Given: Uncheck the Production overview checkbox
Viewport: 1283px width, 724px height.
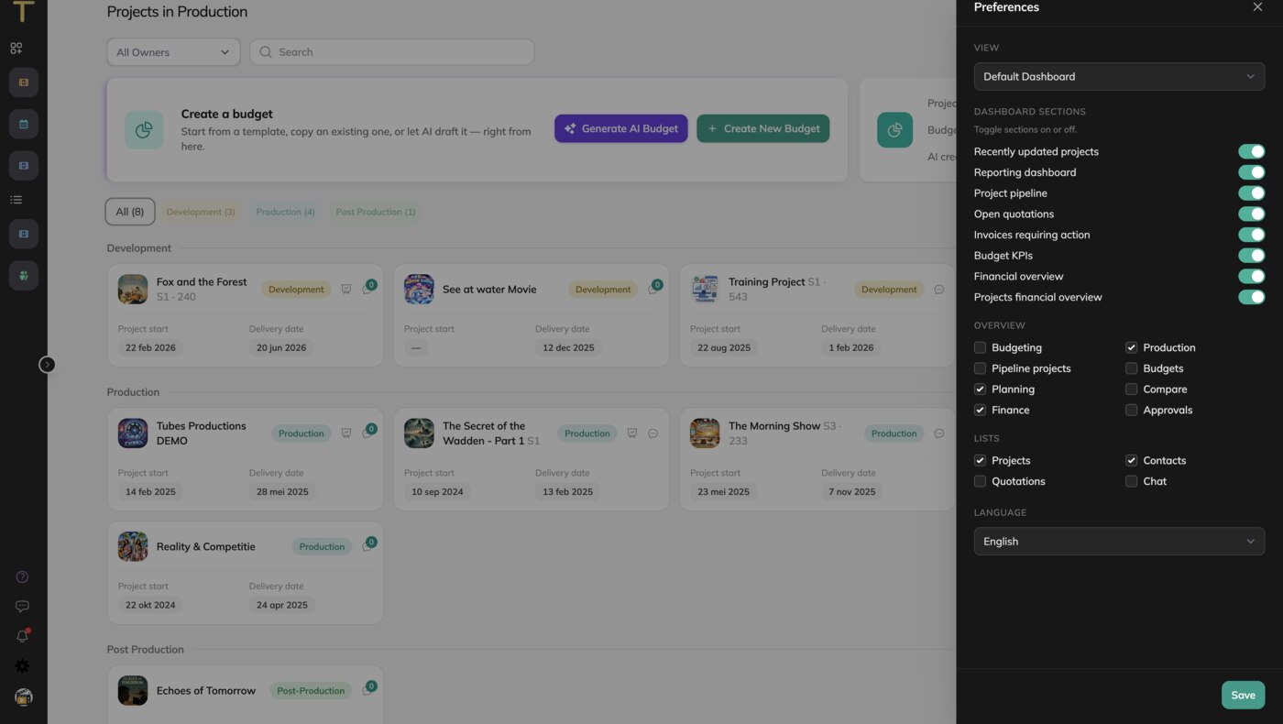Looking at the screenshot, I should click(x=1131, y=347).
